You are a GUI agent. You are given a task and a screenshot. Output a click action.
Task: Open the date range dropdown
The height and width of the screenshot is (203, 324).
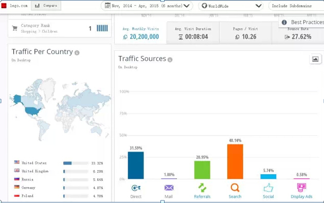coord(147,6)
